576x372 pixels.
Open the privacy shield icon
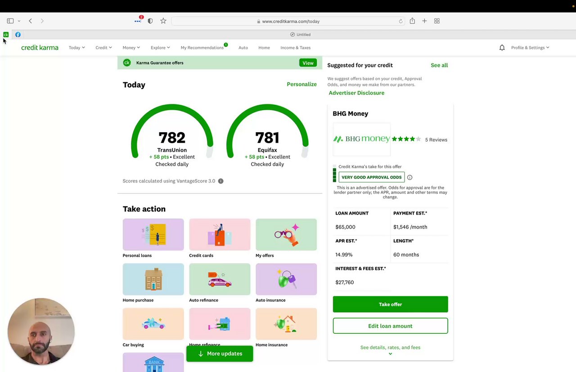tap(150, 21)
